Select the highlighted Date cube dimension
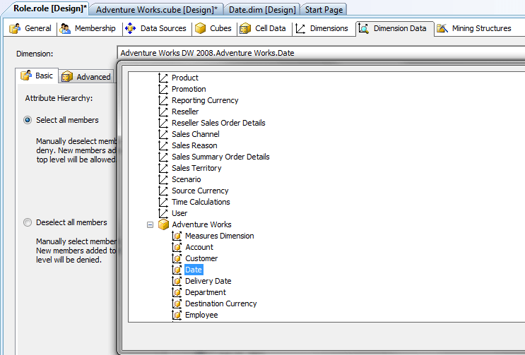525x355 pixels. 194,270
